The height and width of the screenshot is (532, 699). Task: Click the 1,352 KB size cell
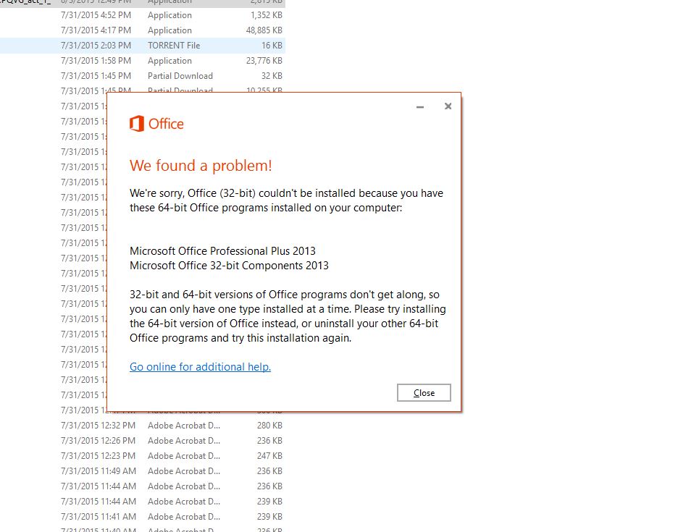click(x=267, y=15)
